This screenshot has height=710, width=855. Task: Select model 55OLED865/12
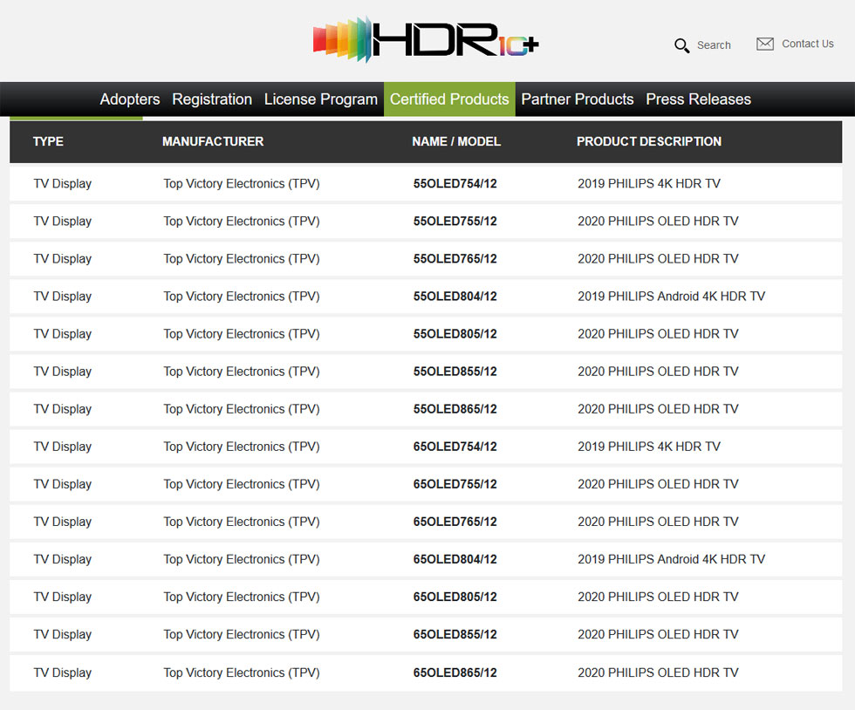pyautogui.click(x=455, y=410)
